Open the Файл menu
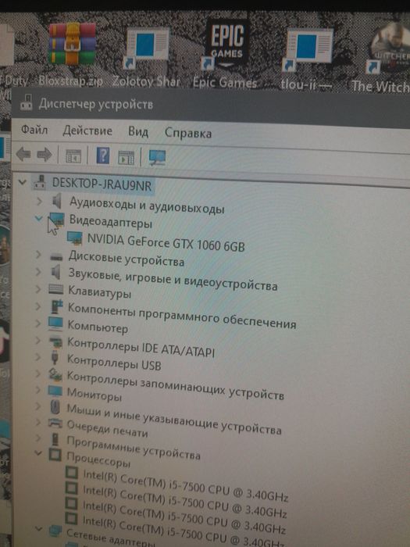Screen dimensions: 410x547 34,130
